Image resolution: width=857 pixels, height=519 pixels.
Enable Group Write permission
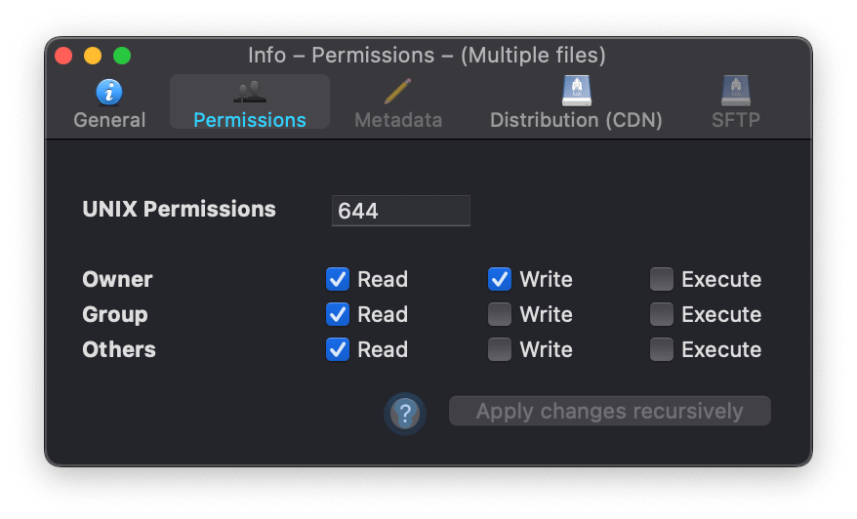click(500, 314)
